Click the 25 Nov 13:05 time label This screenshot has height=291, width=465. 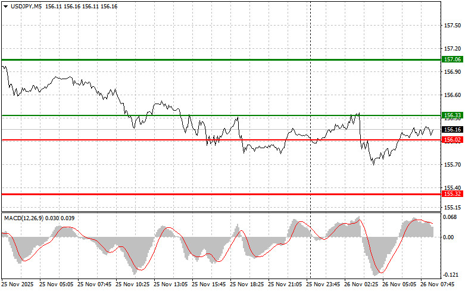[x=173, y=284]
